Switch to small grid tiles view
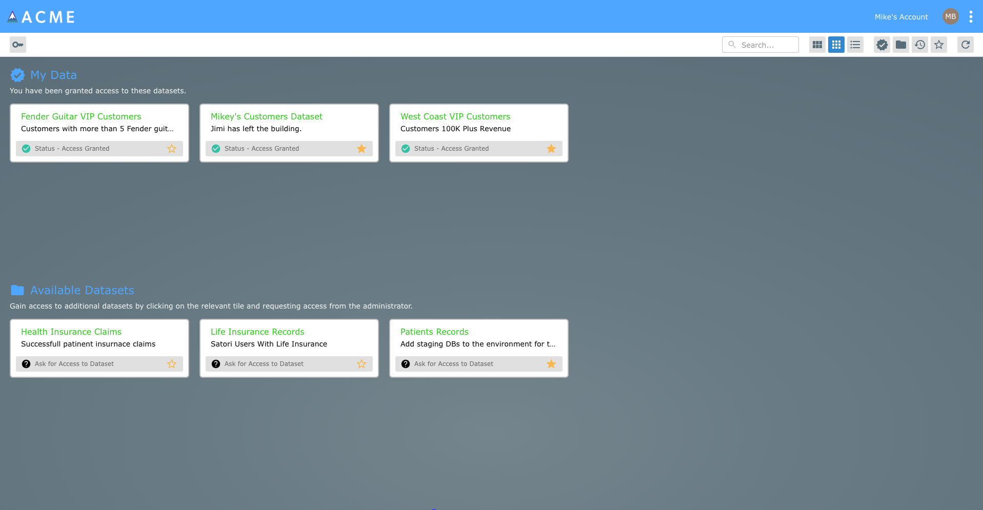This screenshot has height=510, width=983. click(836, 45)
